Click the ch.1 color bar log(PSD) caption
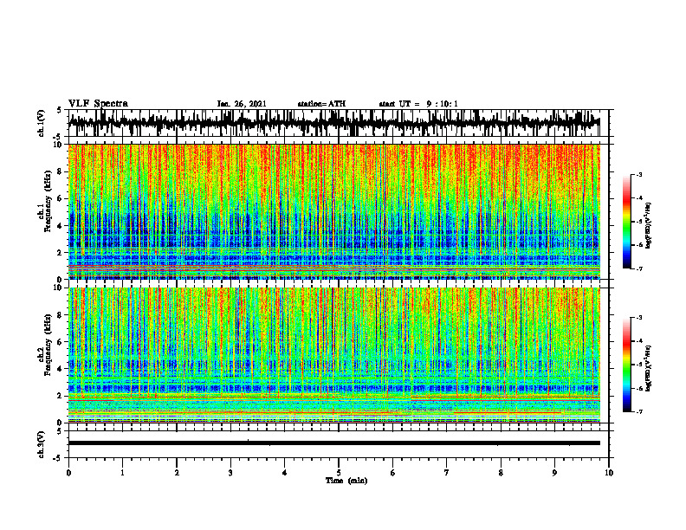Viewport: 686px width, 530px height. click(649, 226)
